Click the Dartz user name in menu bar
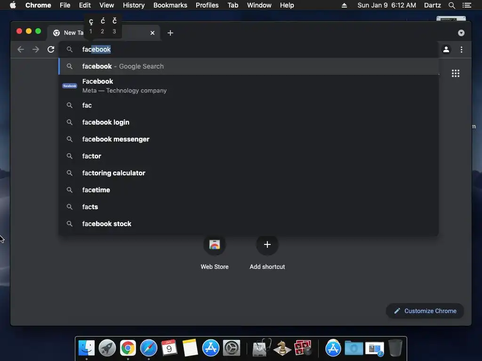 (x=433, y=5)
